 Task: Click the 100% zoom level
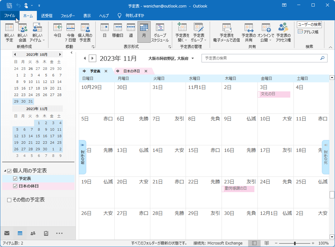323,243
